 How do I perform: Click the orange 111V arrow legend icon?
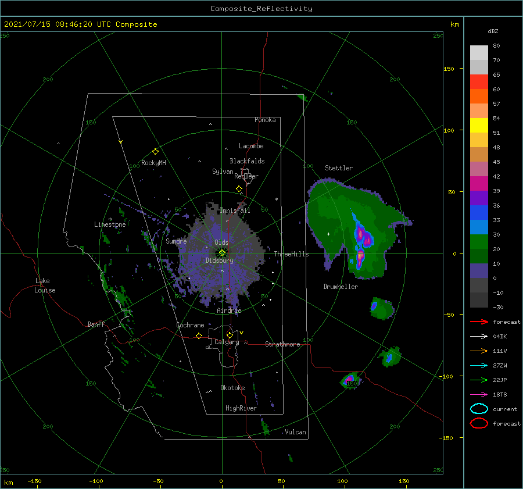479,351
